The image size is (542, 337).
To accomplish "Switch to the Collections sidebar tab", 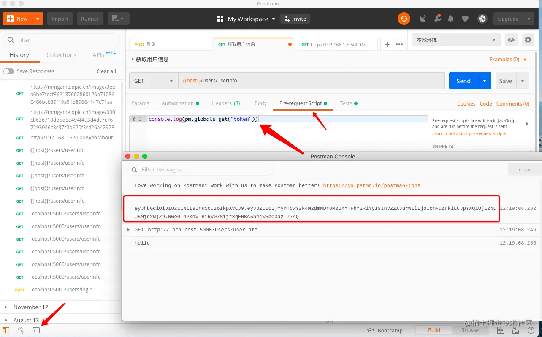I will pos(61,55).
